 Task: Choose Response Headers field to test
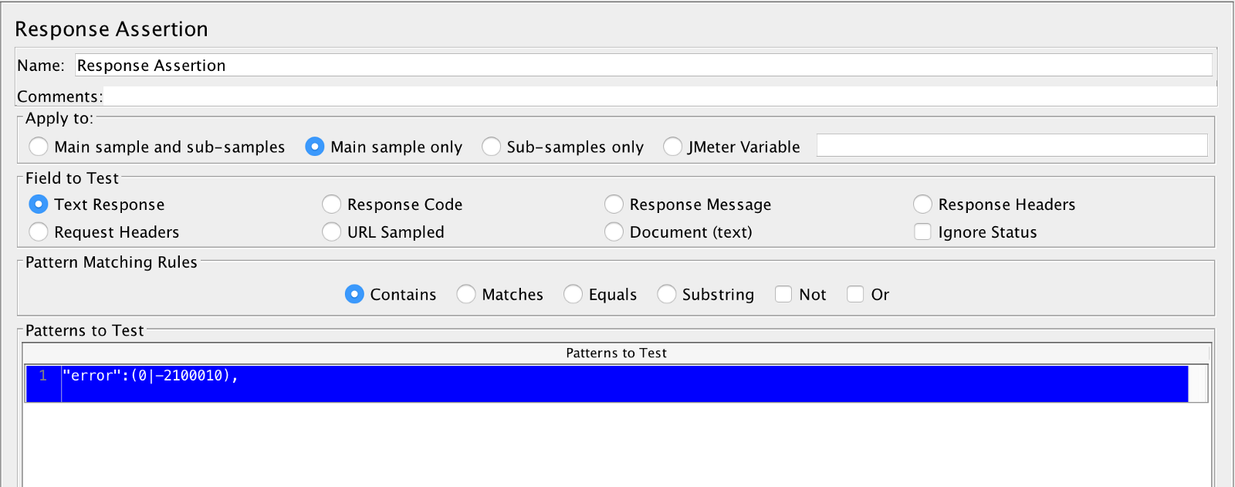[922, 205]
